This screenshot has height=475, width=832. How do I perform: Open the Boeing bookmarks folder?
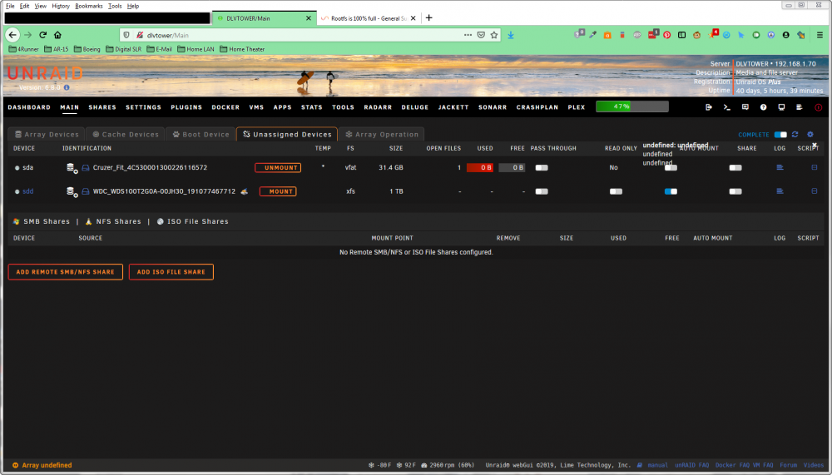click(x=87, y=49)
